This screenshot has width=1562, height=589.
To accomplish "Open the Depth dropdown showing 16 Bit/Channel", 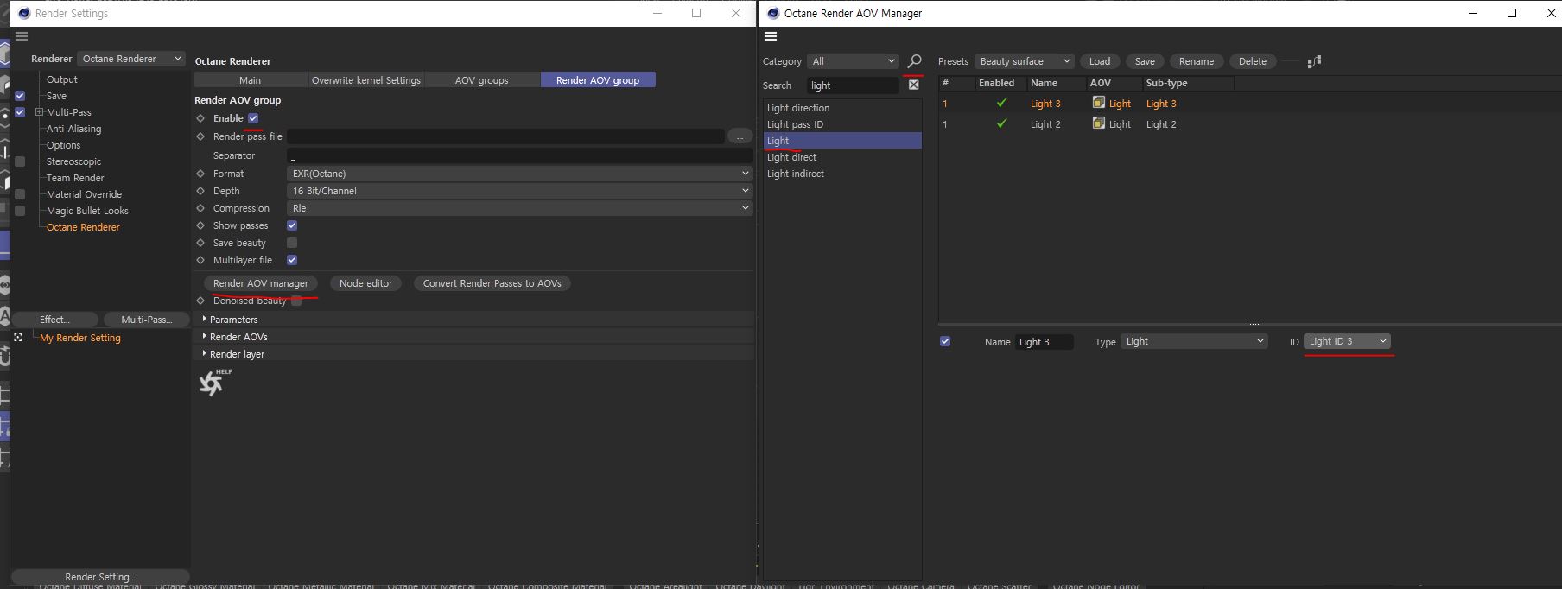I will click(x=519, y=191).
